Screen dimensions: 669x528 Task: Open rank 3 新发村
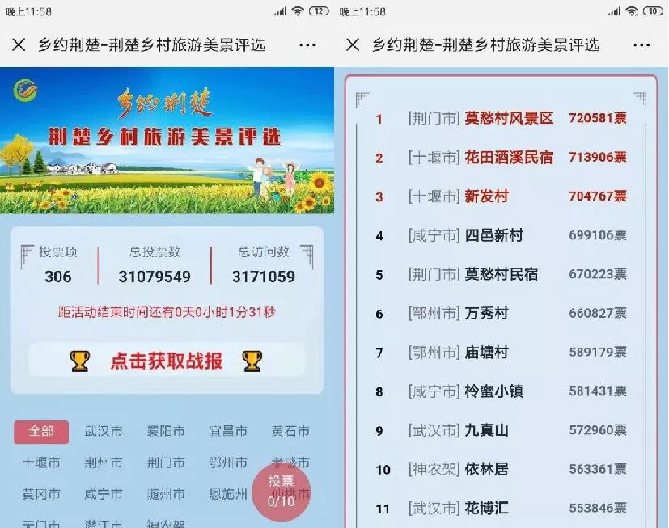tap(487, 196)
